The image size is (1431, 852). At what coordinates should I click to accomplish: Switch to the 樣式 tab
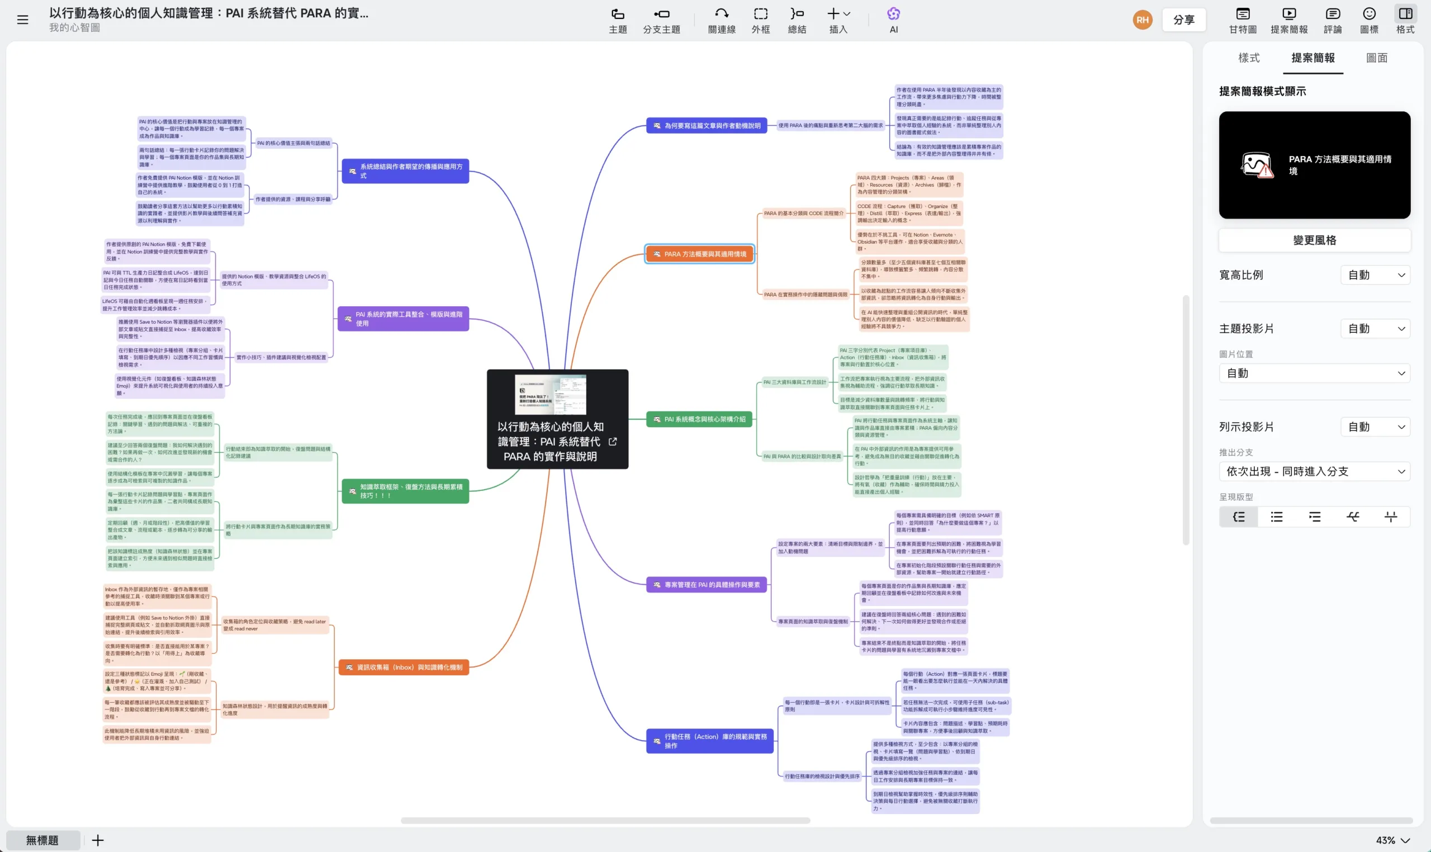1249,58
